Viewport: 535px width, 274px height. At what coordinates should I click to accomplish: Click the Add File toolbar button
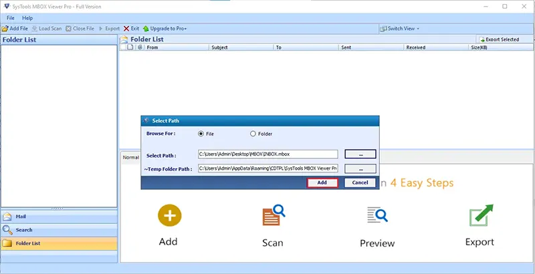(x=15, y=29)
